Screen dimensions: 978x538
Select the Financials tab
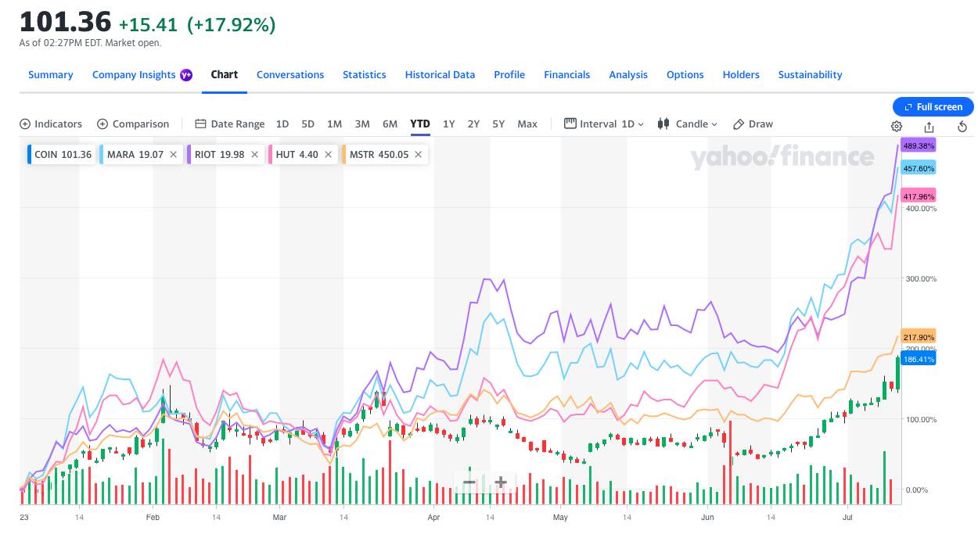(x=567, y=75)
